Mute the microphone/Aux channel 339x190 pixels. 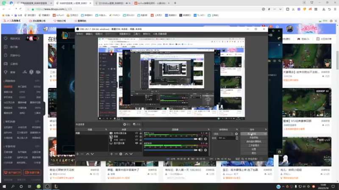tap(200, 139)
